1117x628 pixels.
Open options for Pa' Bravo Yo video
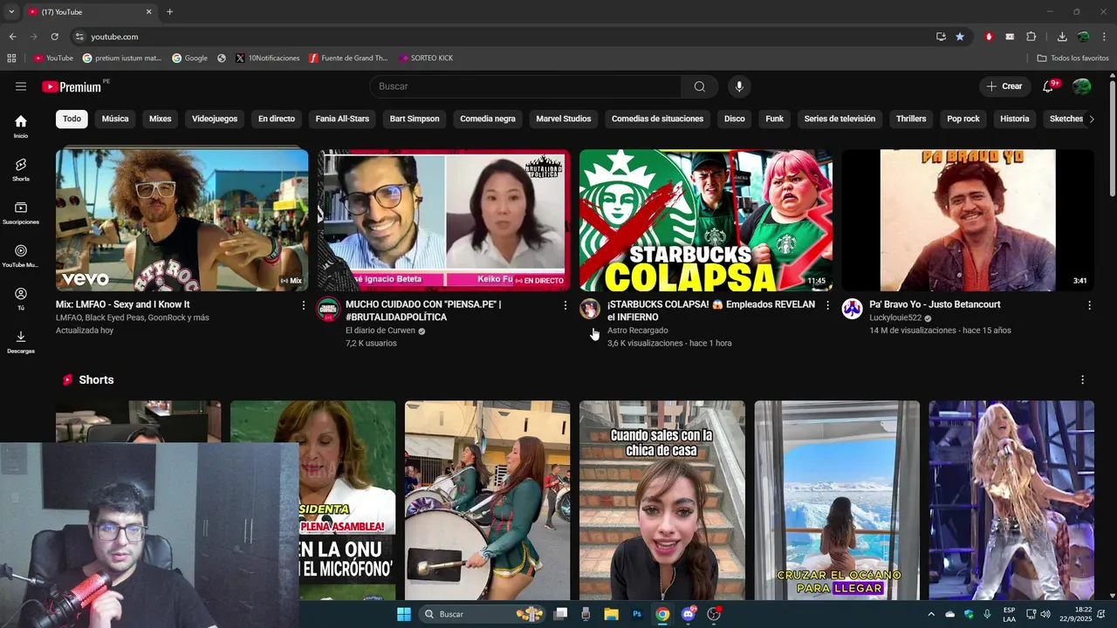1089,305
